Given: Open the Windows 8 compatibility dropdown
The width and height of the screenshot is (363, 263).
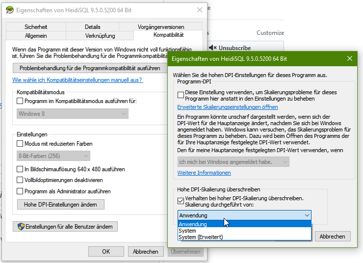Looking at the screenshot, I should (x=73, y=114).
